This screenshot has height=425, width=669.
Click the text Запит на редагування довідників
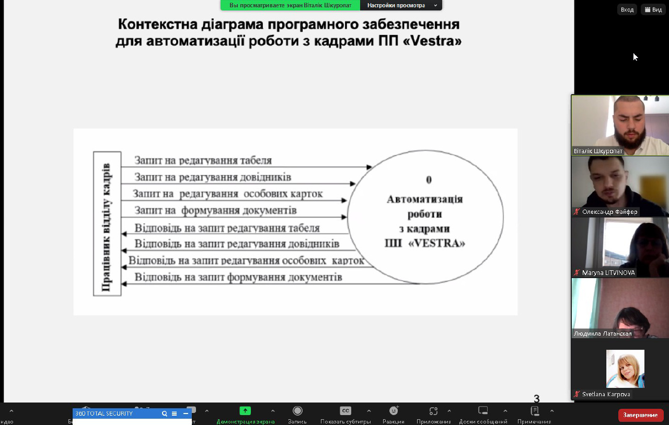pos(213,177)
